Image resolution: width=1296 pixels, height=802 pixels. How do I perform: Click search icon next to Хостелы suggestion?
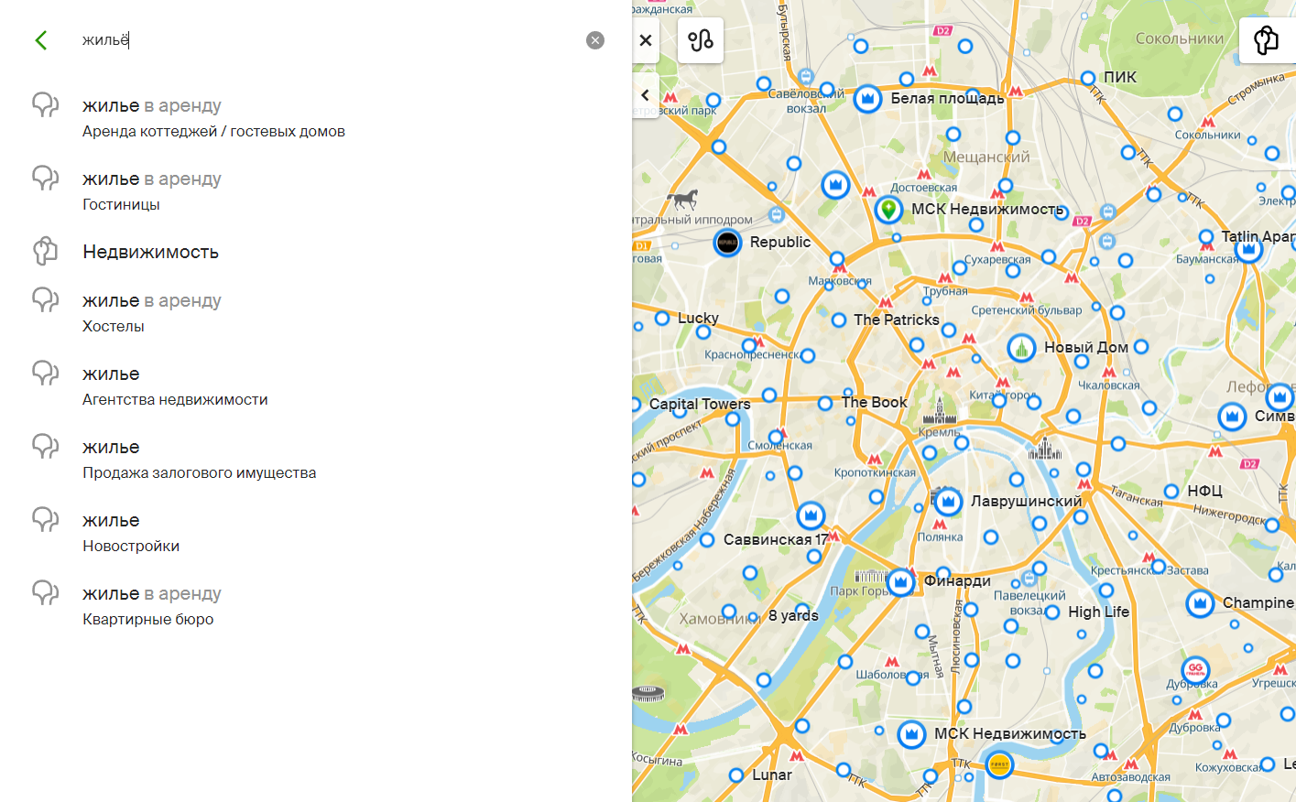45,299
